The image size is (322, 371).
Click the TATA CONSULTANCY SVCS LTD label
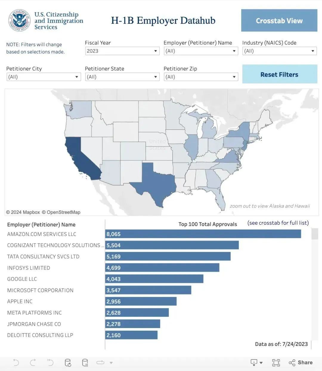(43, 257)
